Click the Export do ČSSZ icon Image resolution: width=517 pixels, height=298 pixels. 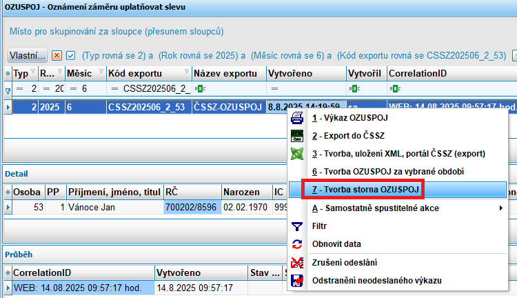pos(297,135)
